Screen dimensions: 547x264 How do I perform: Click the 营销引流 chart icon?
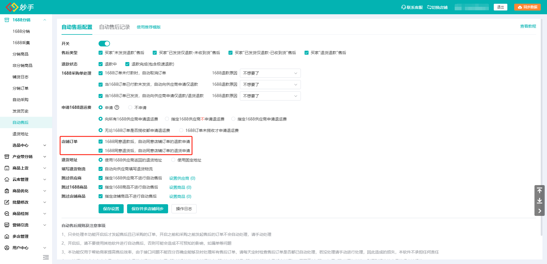pyautogui.click(x=7, y=225)
